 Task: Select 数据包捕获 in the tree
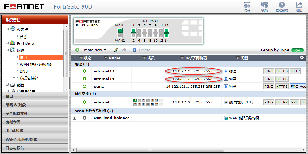29,78
